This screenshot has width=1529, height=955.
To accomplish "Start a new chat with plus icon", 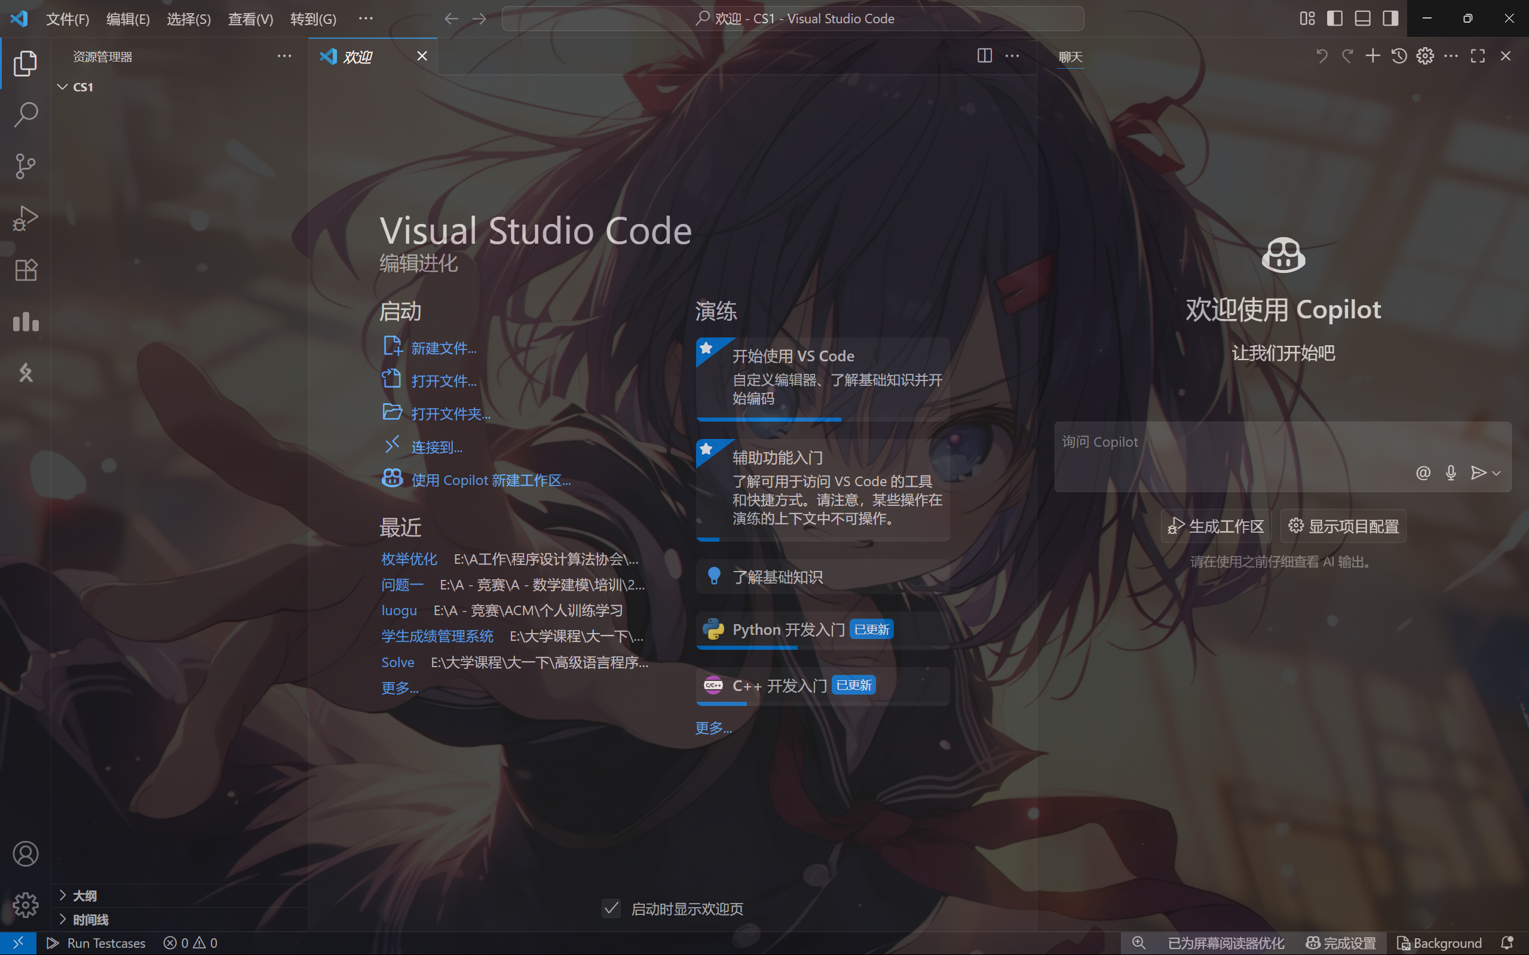I will click(x=1372, y=56).
